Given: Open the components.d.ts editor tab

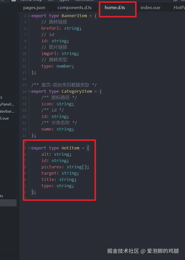Looking at the screenshot, I should coord(74,8).
